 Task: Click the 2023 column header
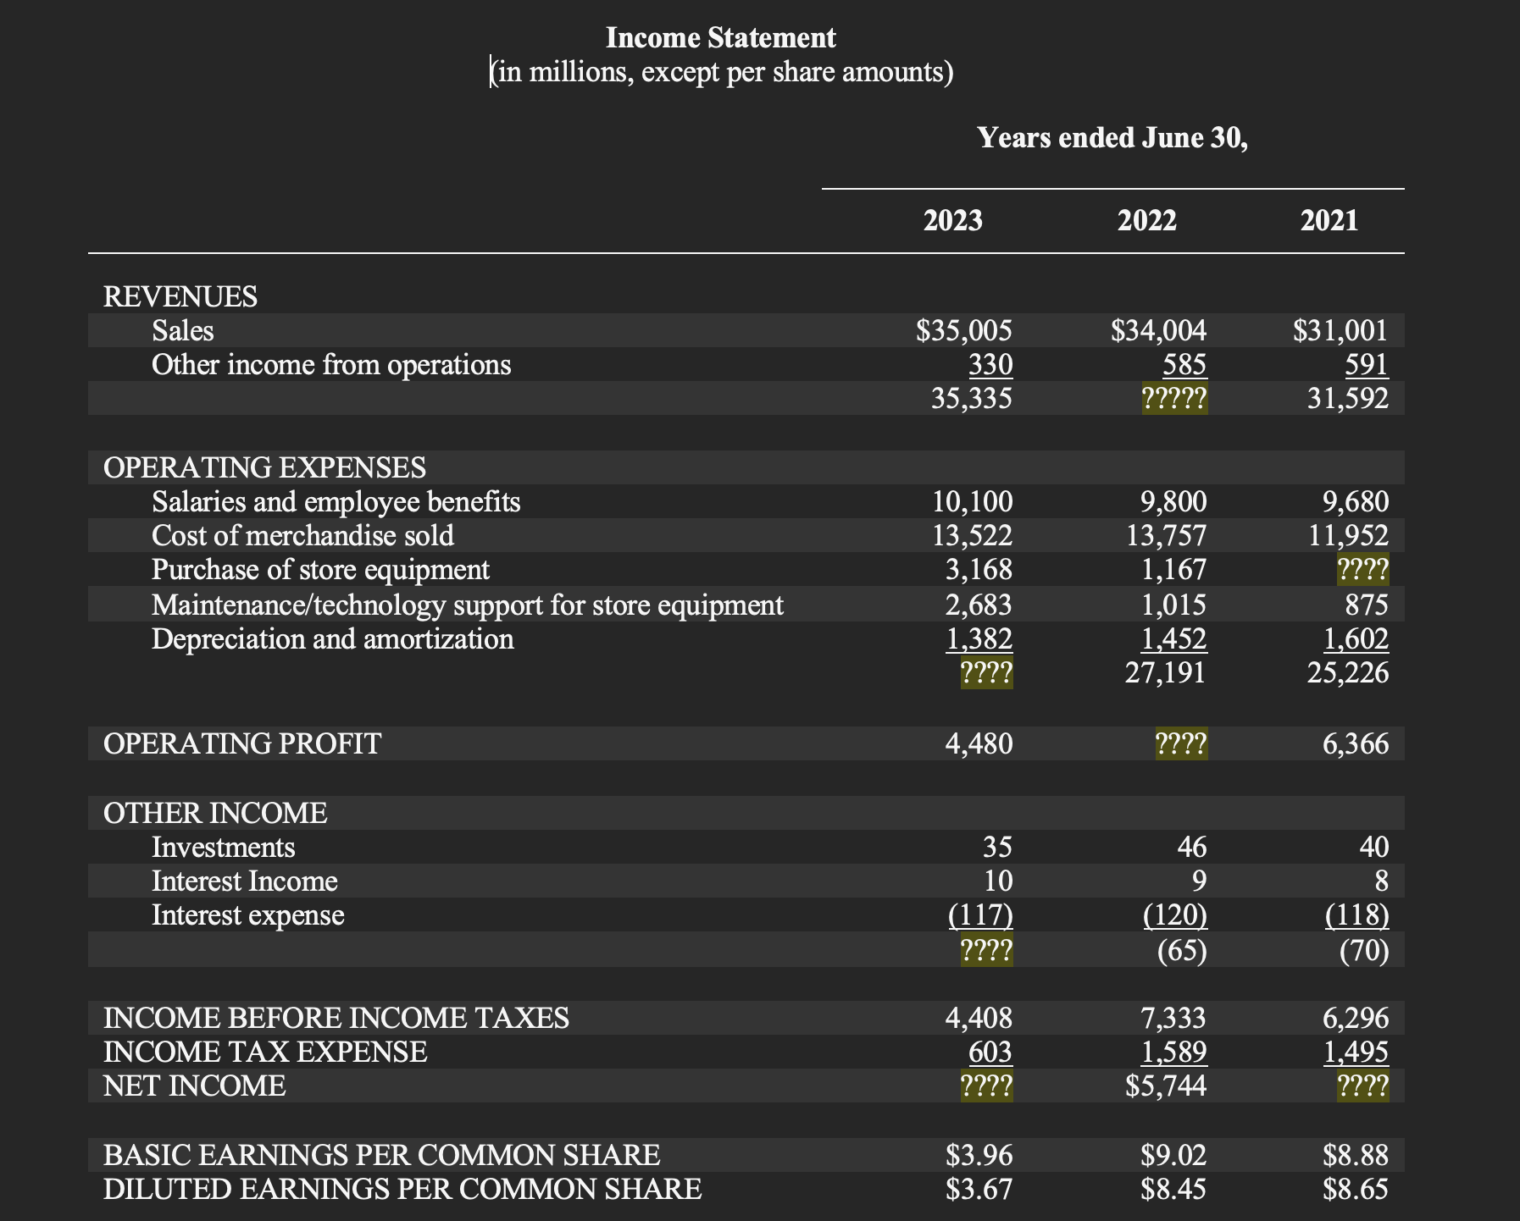[951, 221]
